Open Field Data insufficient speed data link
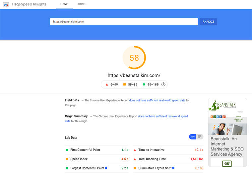 (157, 100)
